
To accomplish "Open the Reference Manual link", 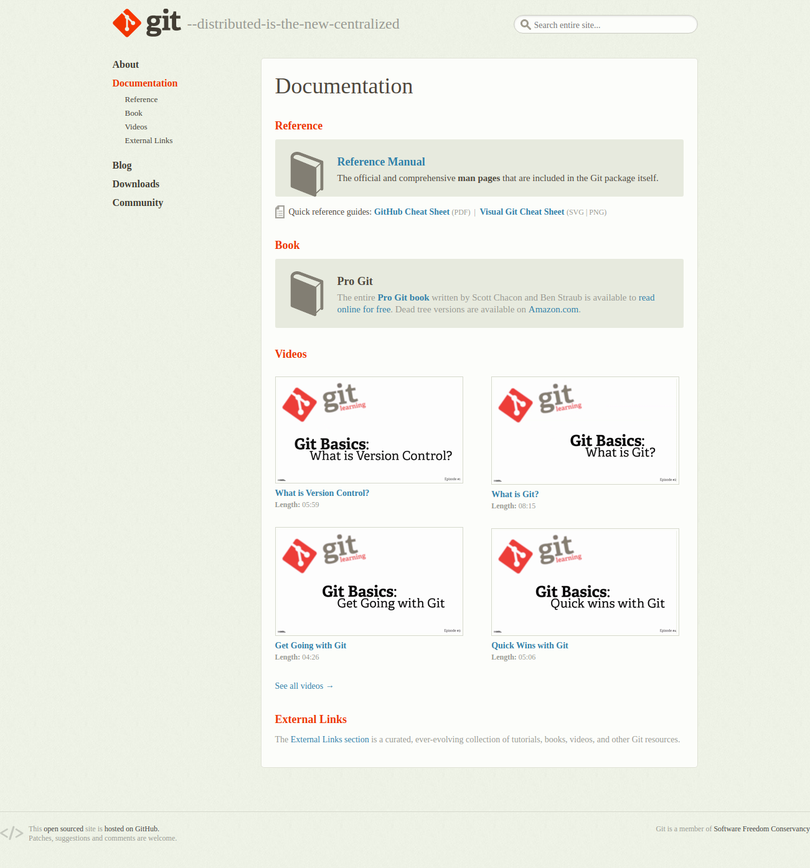I will click(x=381, y=162).
